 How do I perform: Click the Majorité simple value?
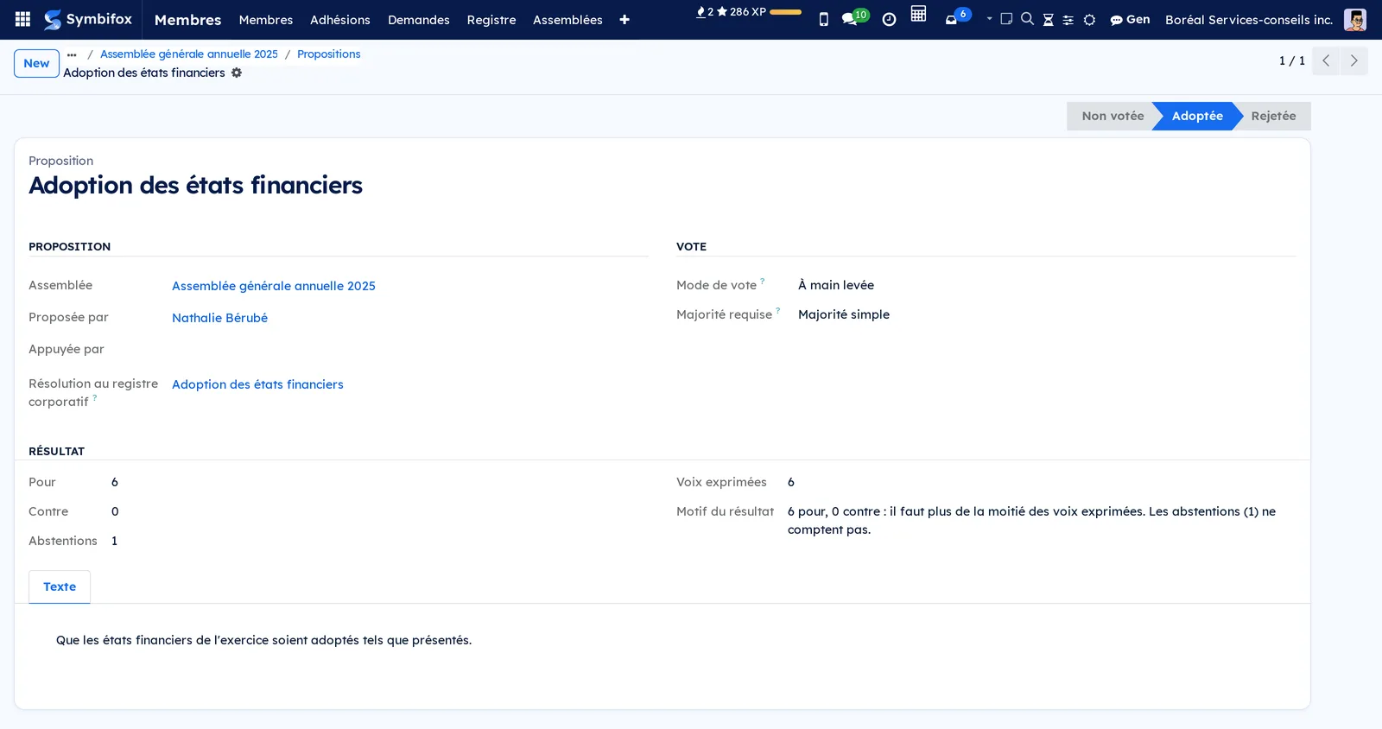point(844,314)
